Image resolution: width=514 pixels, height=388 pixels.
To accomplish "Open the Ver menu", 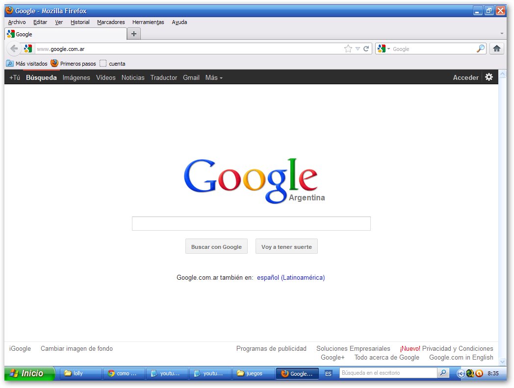I will click(x=59, y=22).
